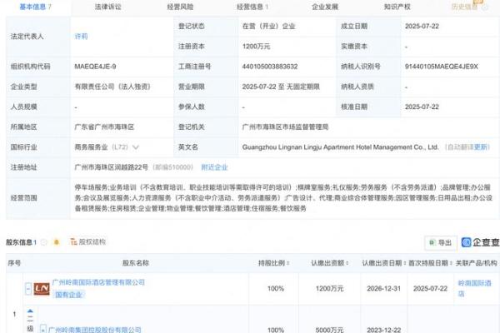The width and height of the screenshot is (500, 333).
Task: Switch to the 经营风险 tab
Action: (180, 7)
